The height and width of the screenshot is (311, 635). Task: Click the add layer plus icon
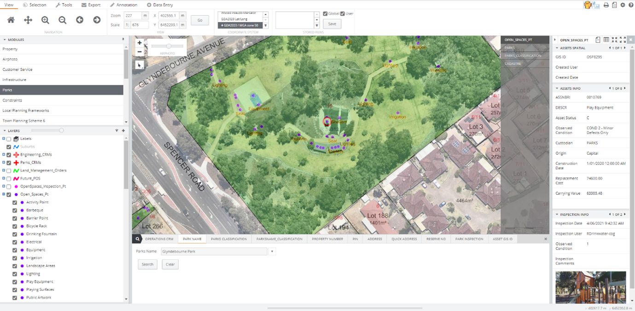coord(123,131)
